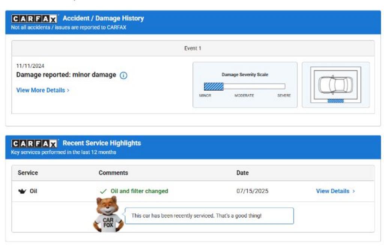The width and height of the screenshot is (384, 247).
Task: Click the Not all accidents reported disclaimer
Action: (69, 27)
